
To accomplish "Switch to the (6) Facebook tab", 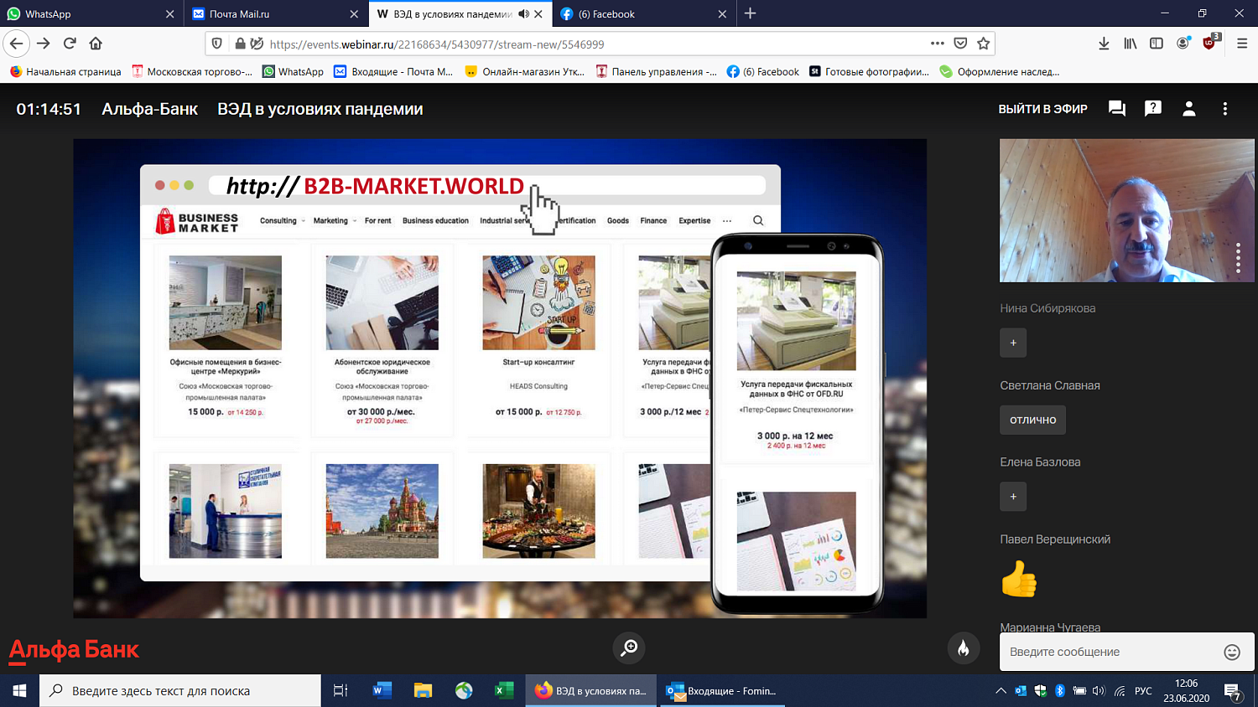I will click(643, 14).
